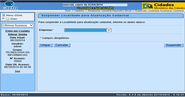Click the Menu GSAN label

14,15
